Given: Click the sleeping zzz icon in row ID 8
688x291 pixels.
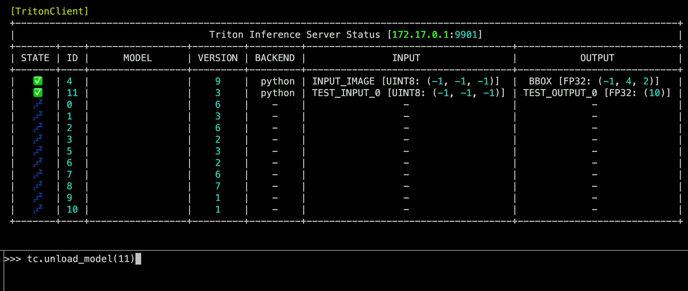Looking at the screenshot, I should point(38,186).
